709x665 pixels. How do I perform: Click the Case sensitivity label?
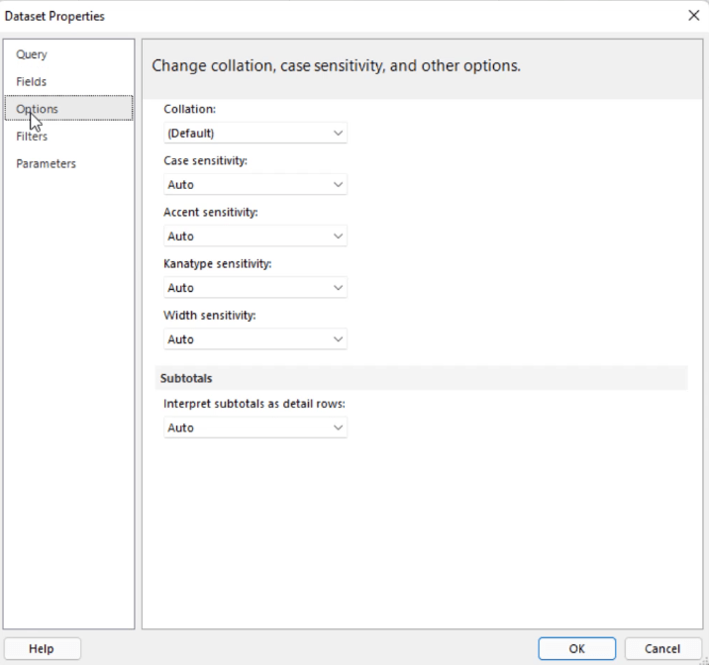205,160
